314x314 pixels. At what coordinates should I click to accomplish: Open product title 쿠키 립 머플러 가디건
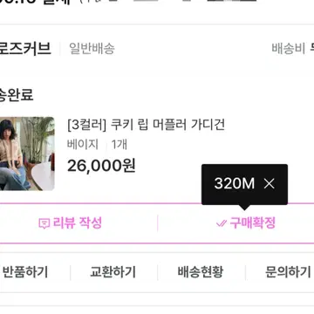pos(146,126)
